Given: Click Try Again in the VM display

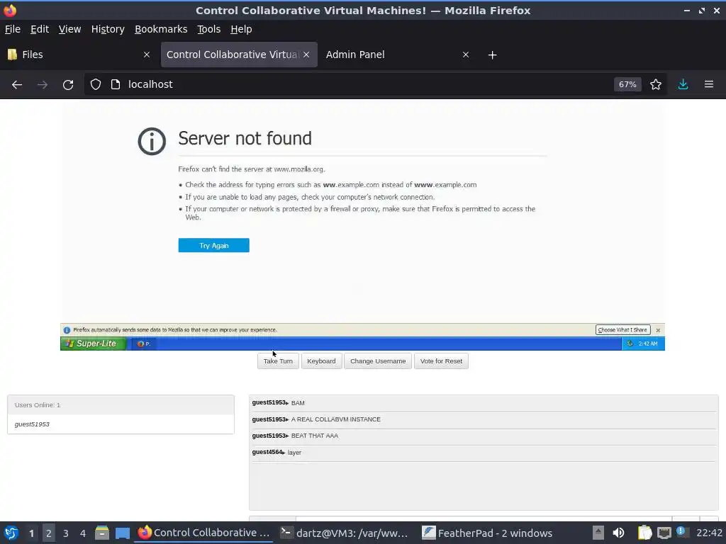Looking at the screenshot, I should click(x=214, y=246).
